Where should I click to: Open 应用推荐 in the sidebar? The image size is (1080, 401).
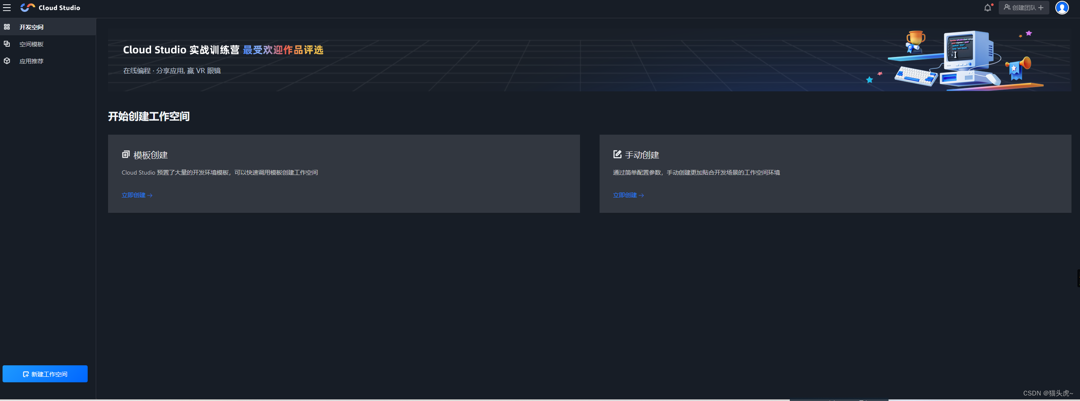[48, 61]
